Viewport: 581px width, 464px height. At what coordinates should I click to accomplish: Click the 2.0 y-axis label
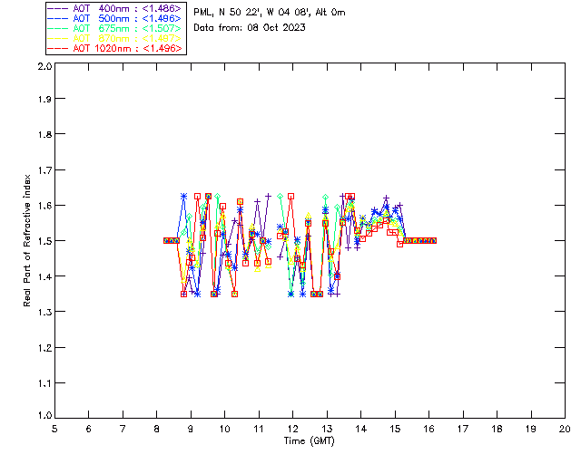44,66
